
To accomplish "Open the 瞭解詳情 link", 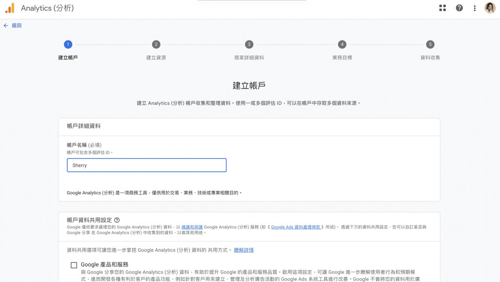I will click(244, 250).
